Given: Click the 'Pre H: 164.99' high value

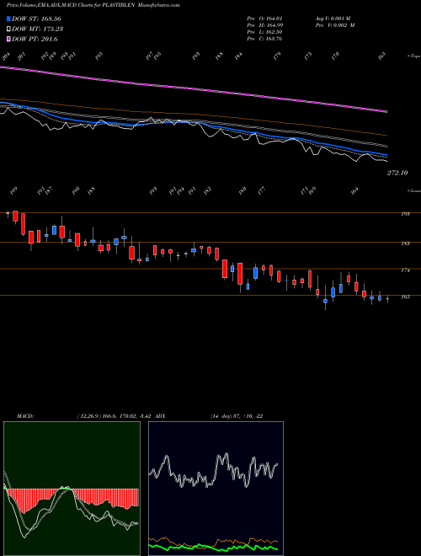Looking at the screenshot, I should pyautogui.click(x=264, y=25).
